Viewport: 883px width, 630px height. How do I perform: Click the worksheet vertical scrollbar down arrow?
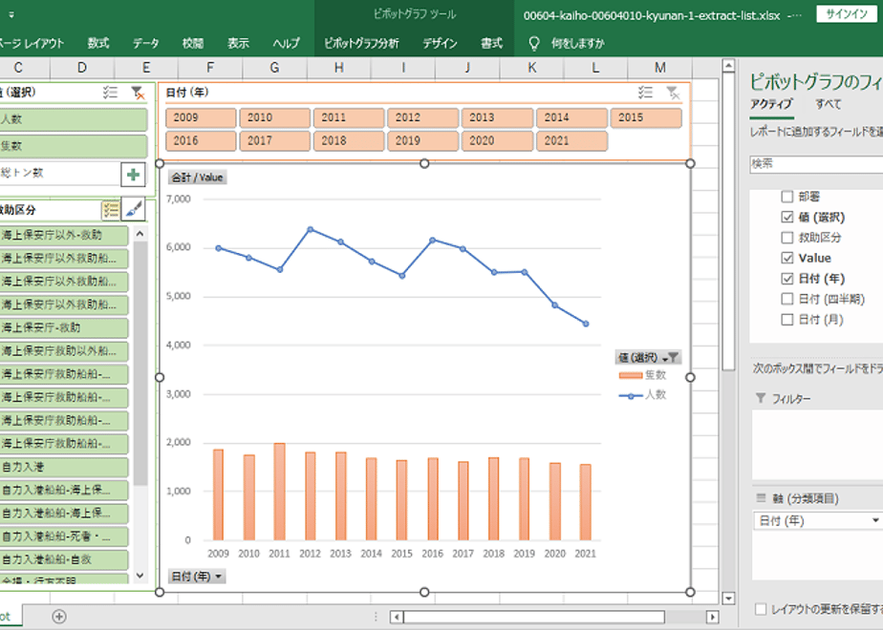click(728, 598)
